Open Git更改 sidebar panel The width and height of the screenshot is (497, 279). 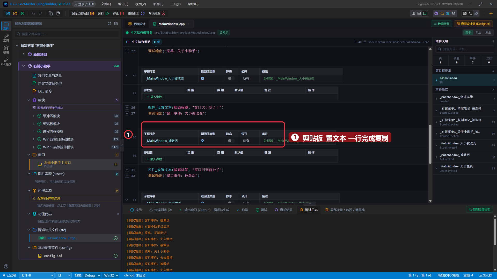pyautogui.click(x=6, y=61)
